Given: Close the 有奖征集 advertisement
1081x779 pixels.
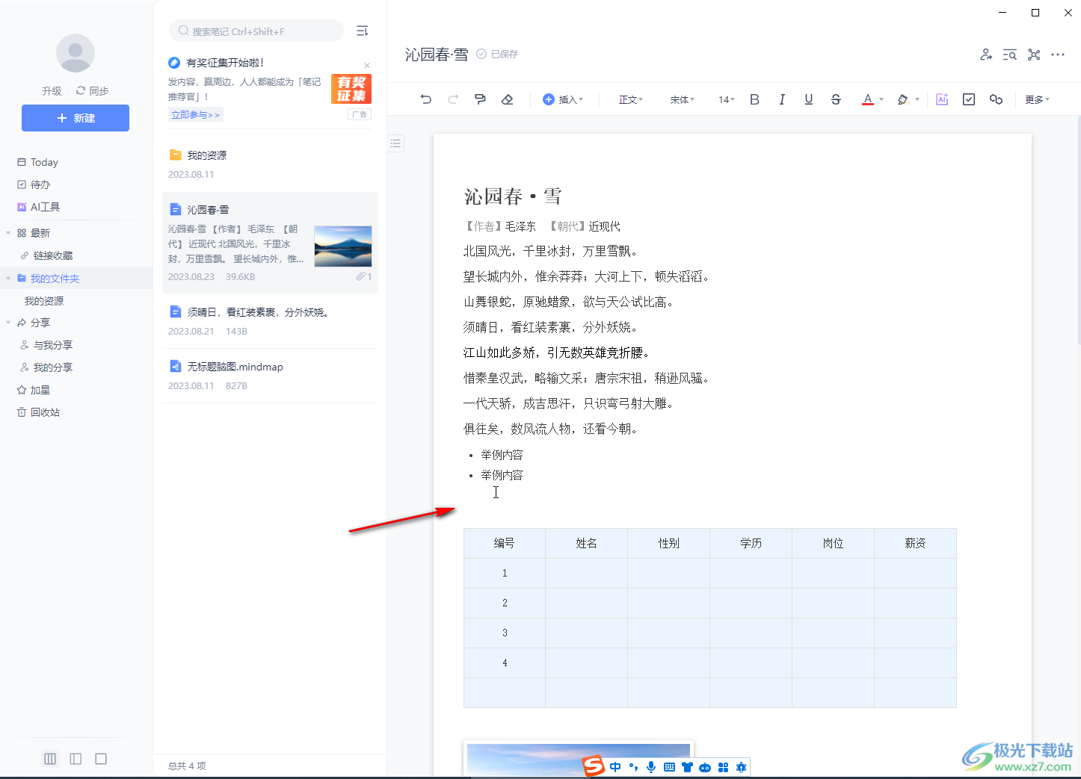Looking at the screenshot, I should point(367,66).
